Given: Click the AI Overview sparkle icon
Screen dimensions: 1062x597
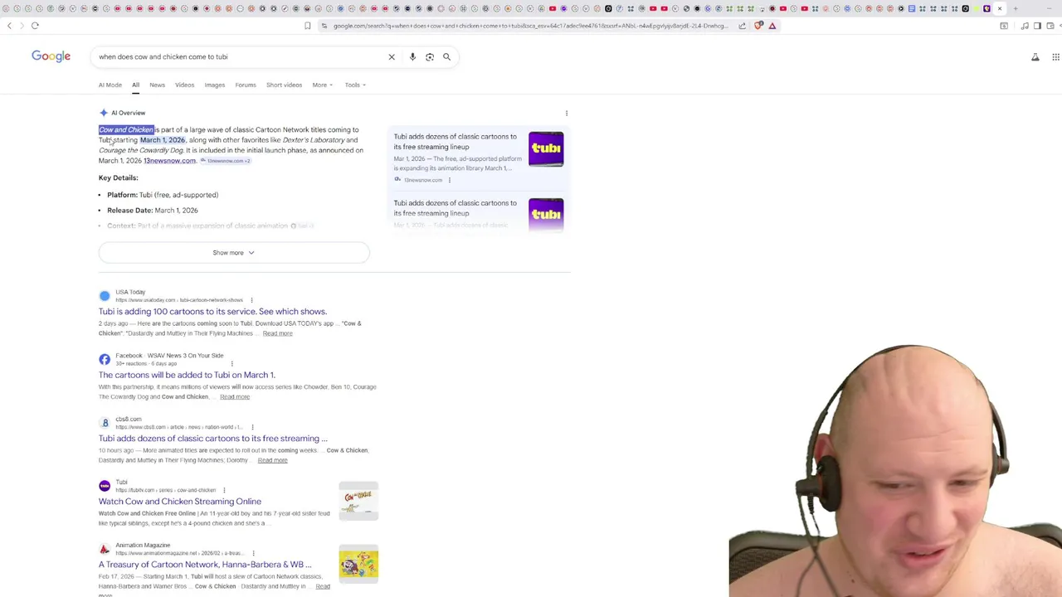Looking at the screenshot, I should click(104, 113).
